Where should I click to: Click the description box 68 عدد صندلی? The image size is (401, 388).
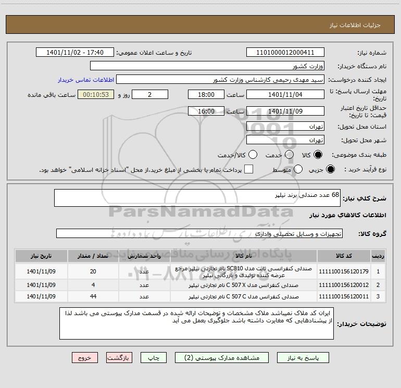(197, 198)
